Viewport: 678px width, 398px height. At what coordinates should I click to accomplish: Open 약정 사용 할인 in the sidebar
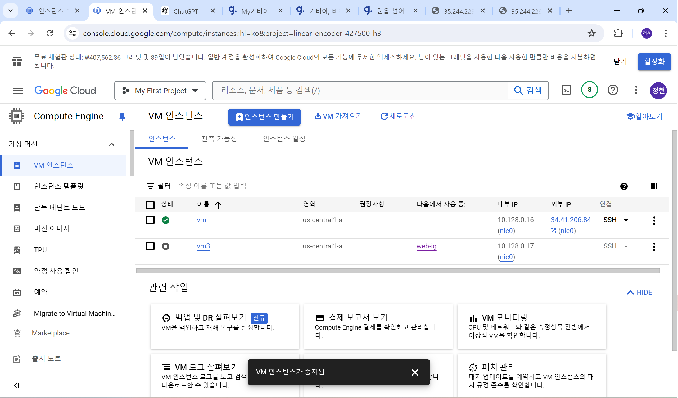[56, 271]
